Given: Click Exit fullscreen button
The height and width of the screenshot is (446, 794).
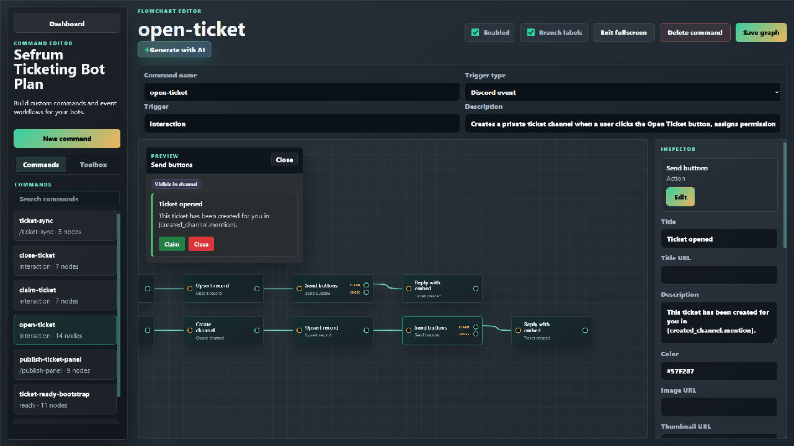Looking at the screenshot, I should tap(623, 32).
